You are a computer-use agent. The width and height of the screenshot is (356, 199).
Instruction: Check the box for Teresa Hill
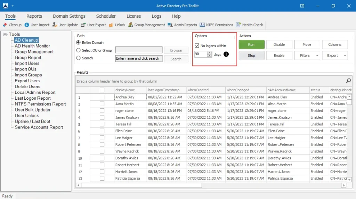pyautogui.click(x=102, y=124)
